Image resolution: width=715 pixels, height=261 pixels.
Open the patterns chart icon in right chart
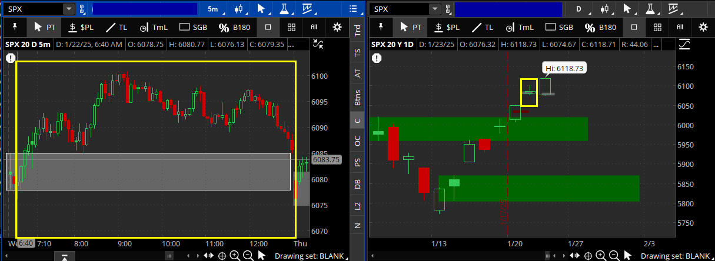point(674,9)
